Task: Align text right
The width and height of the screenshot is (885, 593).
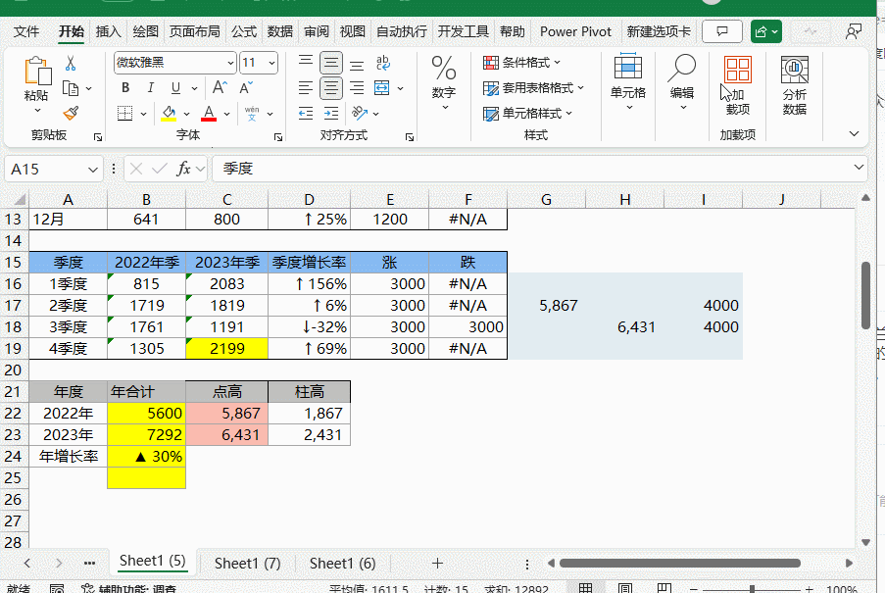Action: click(357, 88)
